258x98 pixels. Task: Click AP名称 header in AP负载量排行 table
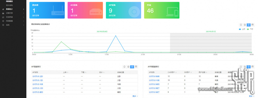(152, 72)
